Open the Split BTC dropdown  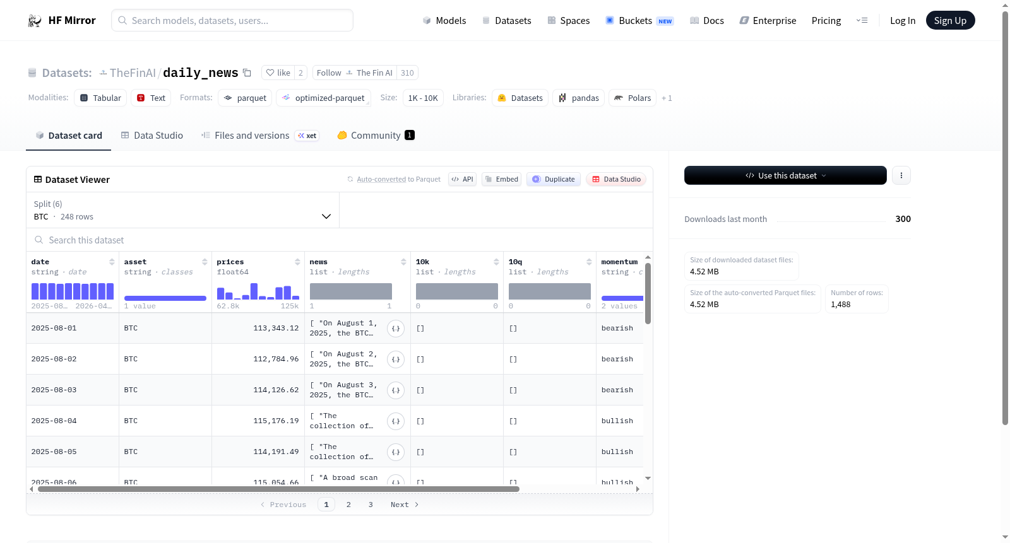click(182, 211)
